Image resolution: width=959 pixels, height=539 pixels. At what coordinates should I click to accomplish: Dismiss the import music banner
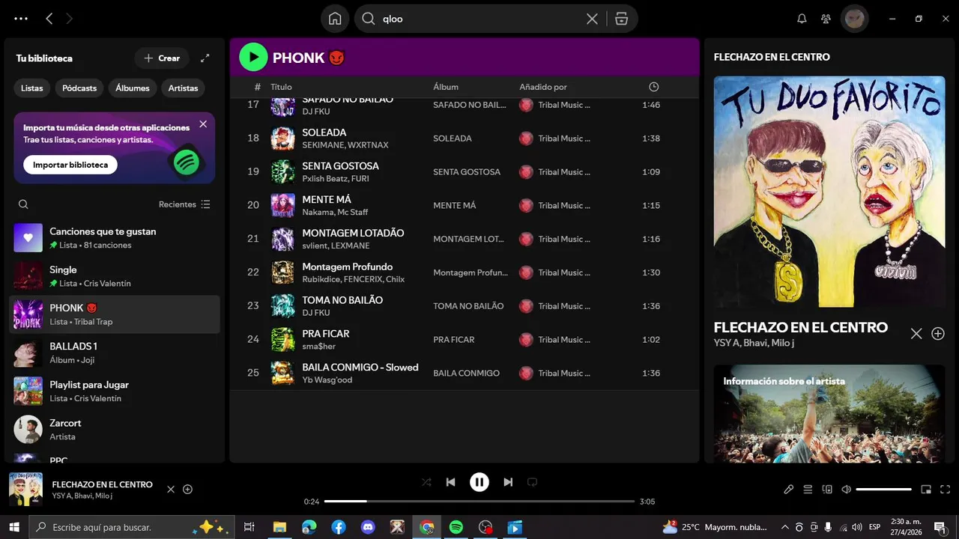point(203,124)
